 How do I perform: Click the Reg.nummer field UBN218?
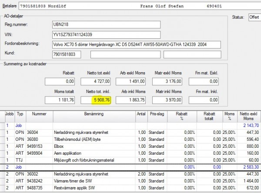tap(106, 24)
